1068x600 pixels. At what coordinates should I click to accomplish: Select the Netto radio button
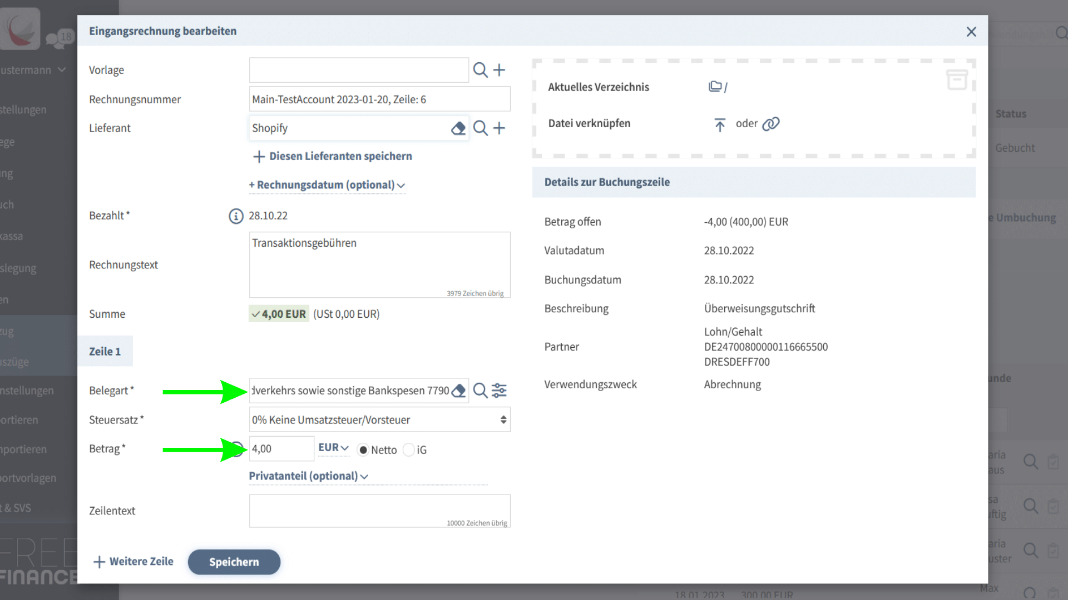pos(363,450)
